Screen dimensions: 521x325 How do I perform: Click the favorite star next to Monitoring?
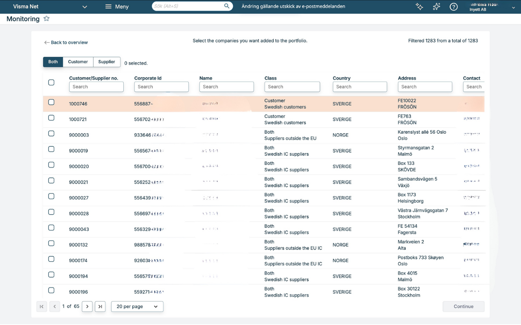click(46, 19)
